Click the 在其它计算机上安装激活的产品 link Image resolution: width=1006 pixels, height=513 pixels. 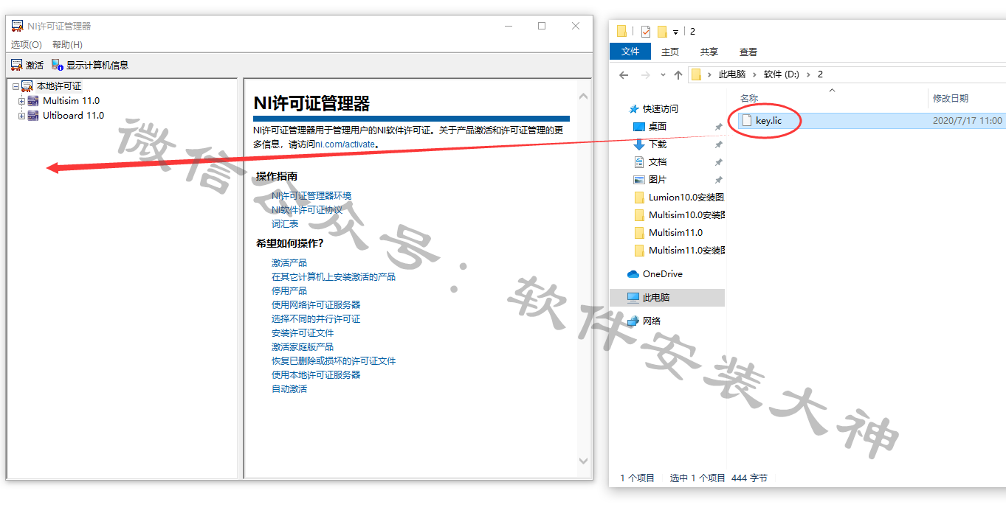(x=334, y=277)
